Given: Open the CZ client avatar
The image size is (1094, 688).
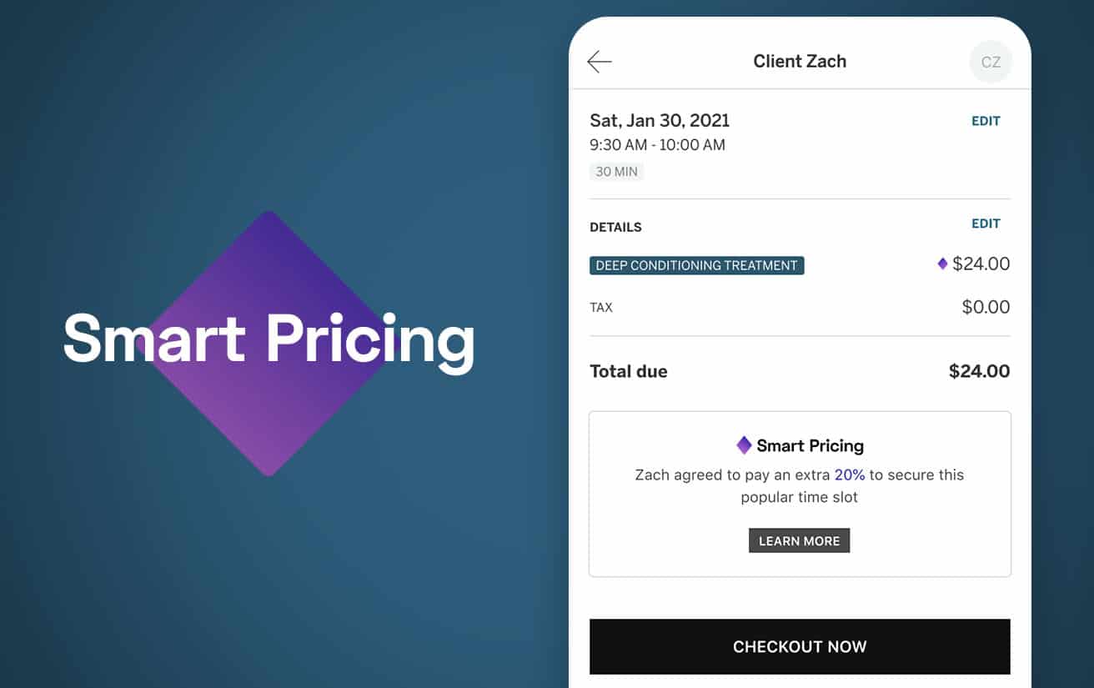Looking at the screenshot, I should [x=991, y=63].
